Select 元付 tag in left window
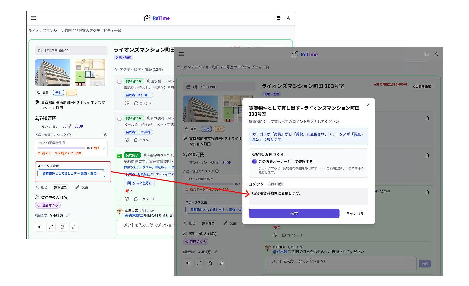 point(58,93)
